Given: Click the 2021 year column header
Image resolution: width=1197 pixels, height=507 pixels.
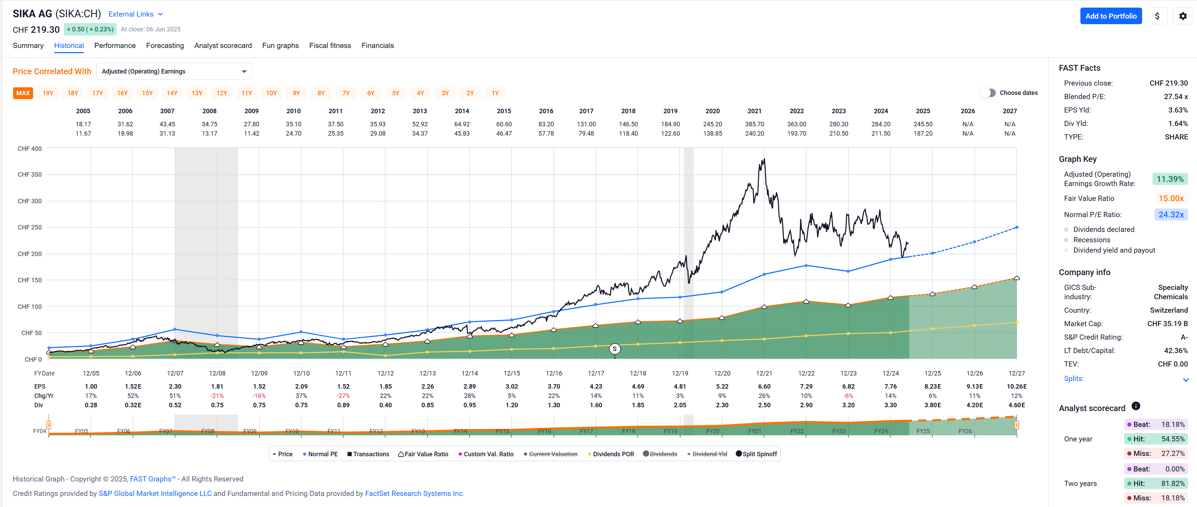Looking at the screenshot, I should coord(754,111).
